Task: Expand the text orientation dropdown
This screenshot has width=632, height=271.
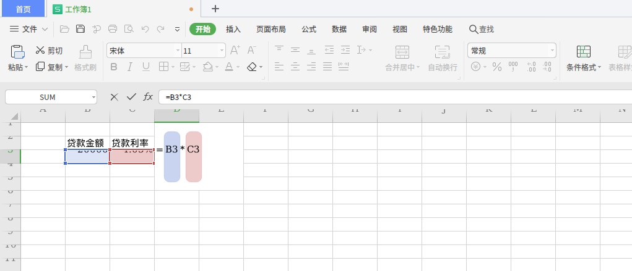Action: (370, 50)
